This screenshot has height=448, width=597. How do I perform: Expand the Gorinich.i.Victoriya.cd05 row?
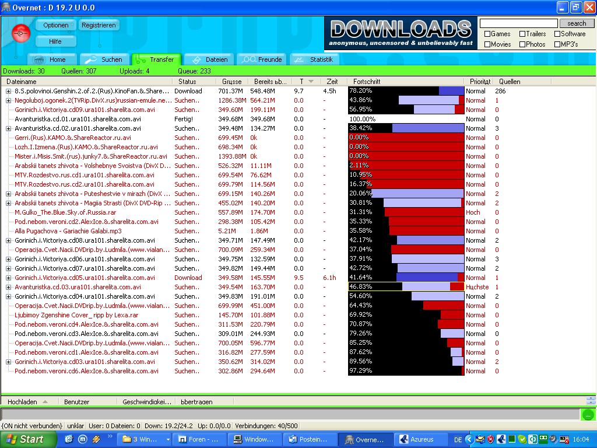8,278
